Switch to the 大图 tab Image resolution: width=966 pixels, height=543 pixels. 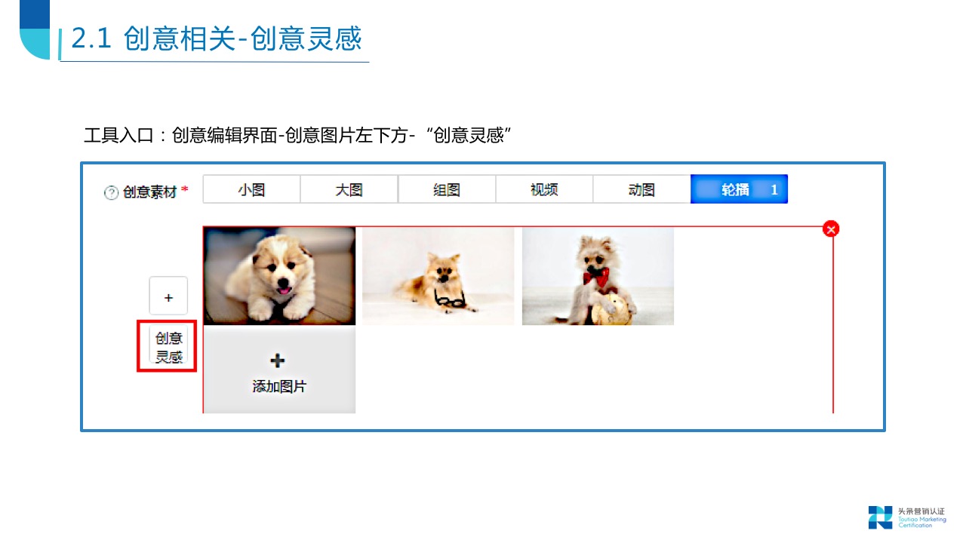(349, 190)
